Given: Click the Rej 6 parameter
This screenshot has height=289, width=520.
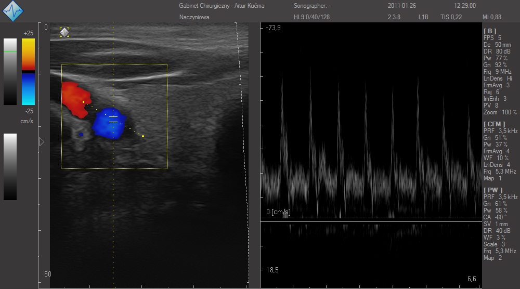Looking at the screenshot, I should pyautogui.click(x=491, y=92).
